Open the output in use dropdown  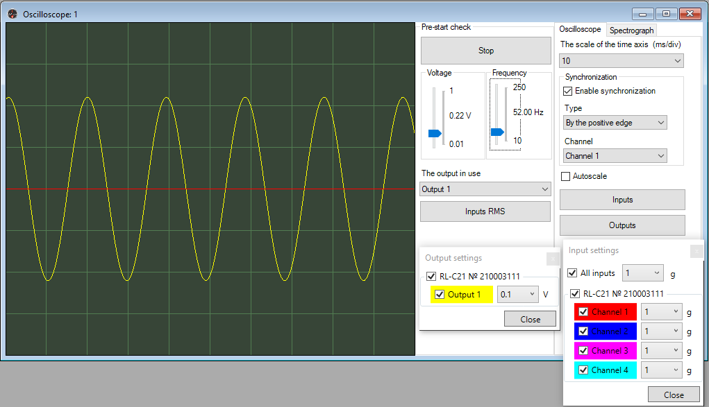click(x=485, y=189)
